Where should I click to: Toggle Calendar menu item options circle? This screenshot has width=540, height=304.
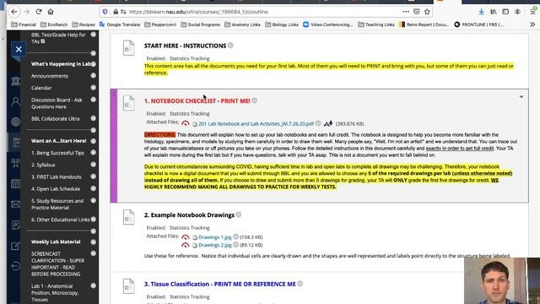tap(94, 88)
